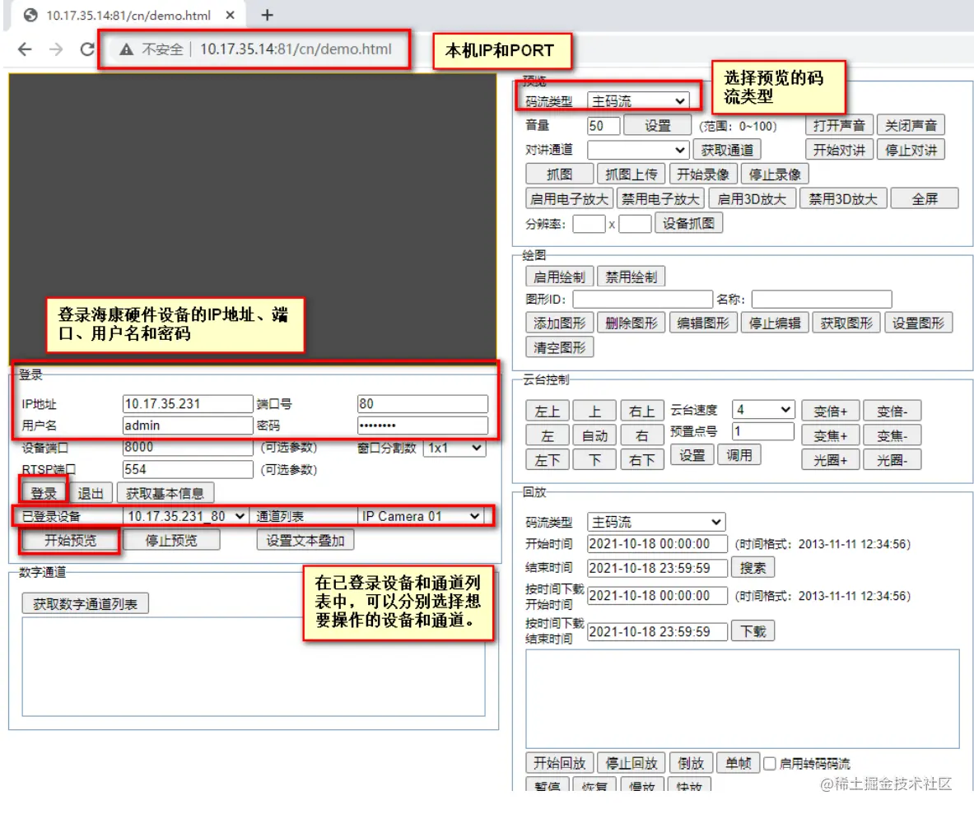Viewport: 974px width, 814px height.
Task: Click the browser back arrow
Action: 24,49
